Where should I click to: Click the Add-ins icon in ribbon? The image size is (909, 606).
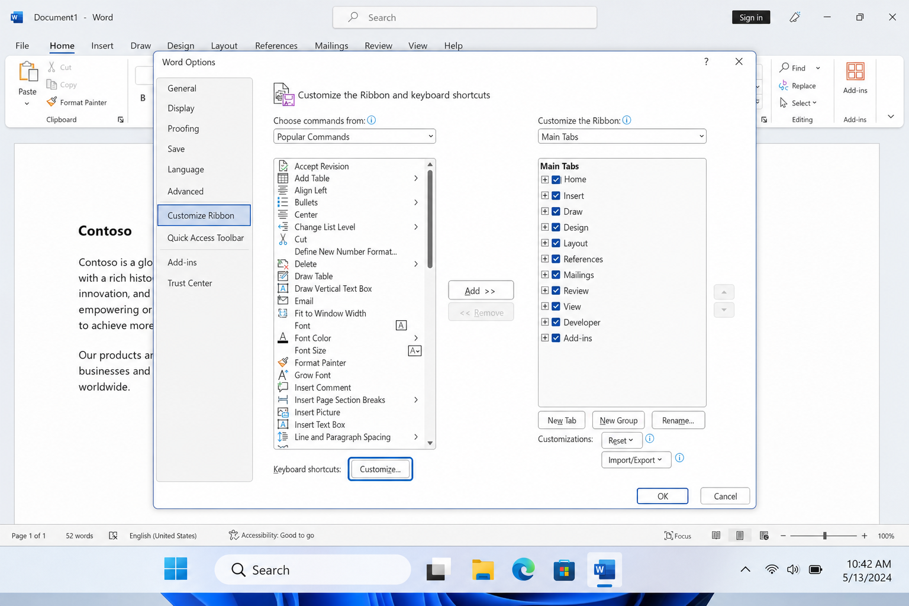(855, 71)
